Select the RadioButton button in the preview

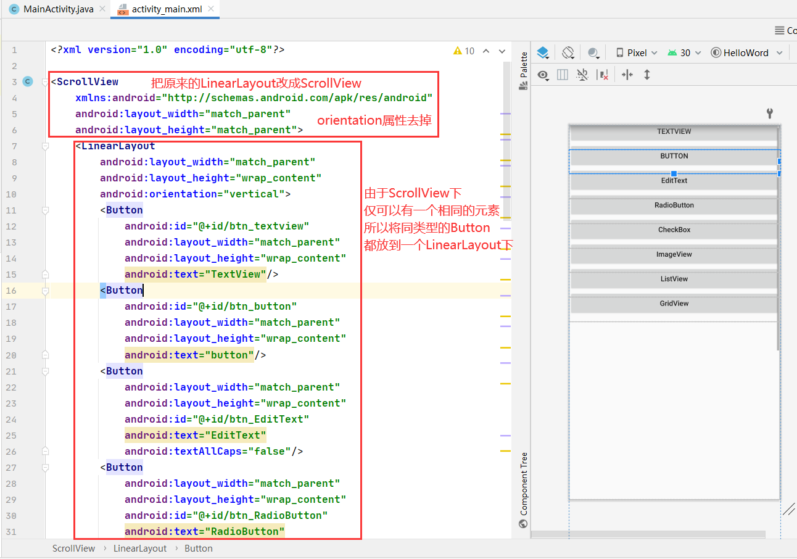tap(674, 206)
